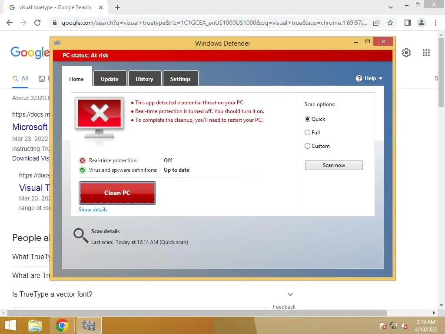Screen dimensions: 445x334
Task: Click the horizontal scrollbar thumb
Action: 197,313
